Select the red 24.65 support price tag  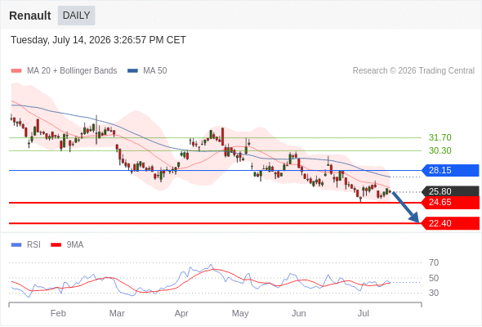[x=450, y=203]
